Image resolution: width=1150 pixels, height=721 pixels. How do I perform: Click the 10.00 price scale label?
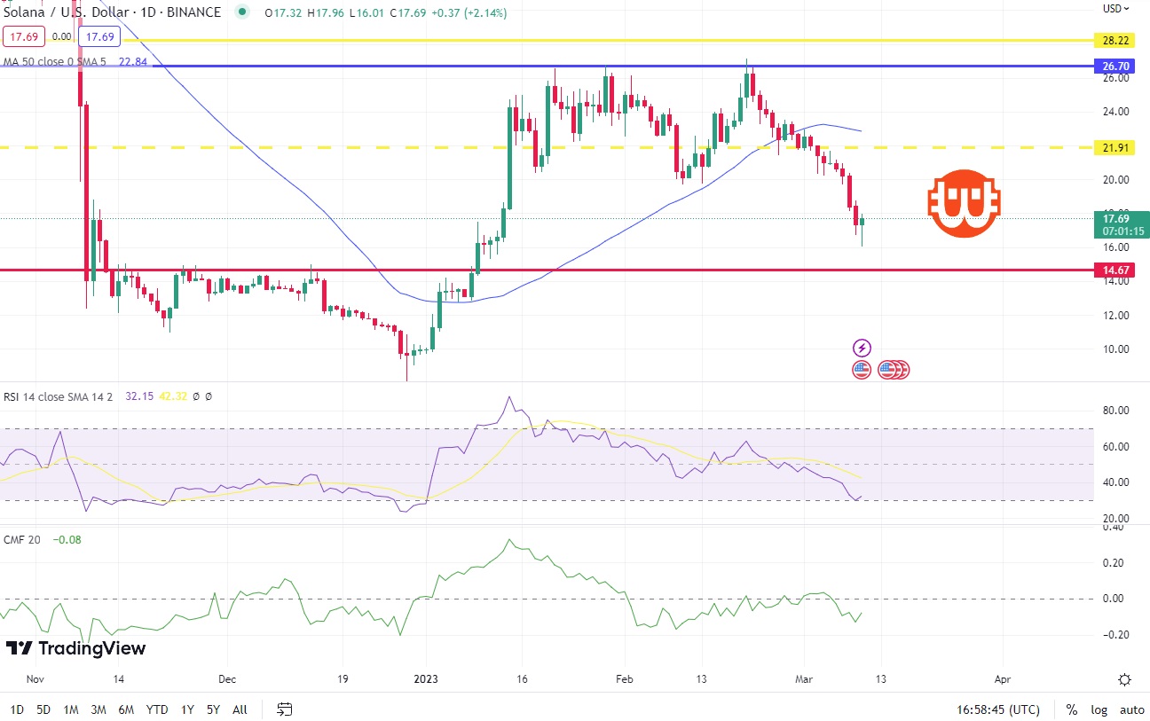coord(1115,349)
